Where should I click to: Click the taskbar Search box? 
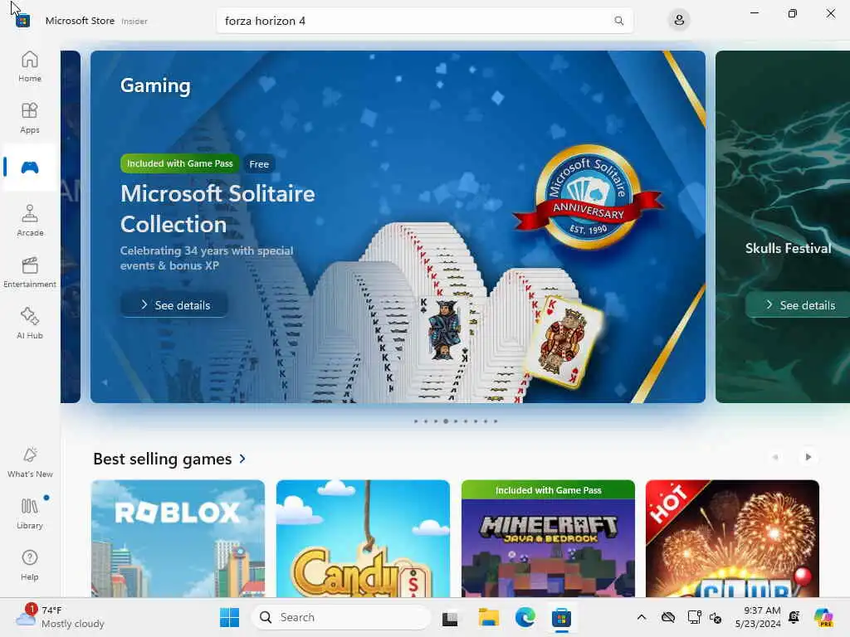click(341, 617)
